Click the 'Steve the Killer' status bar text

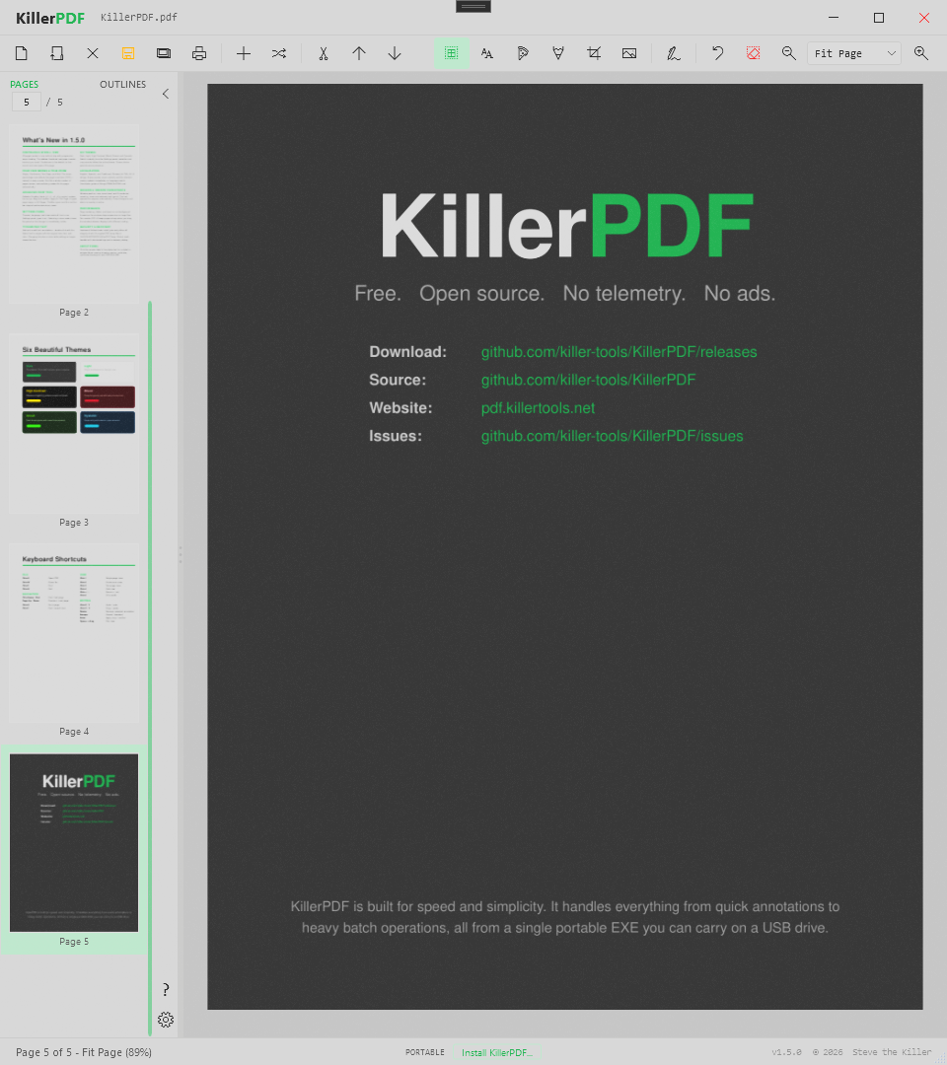pyautogui.click(x=892, y=1052)
